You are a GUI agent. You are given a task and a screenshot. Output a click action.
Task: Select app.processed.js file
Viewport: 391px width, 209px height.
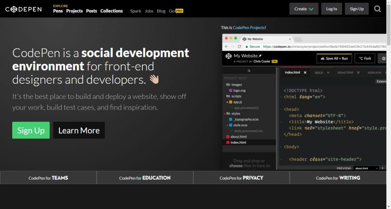246,108
